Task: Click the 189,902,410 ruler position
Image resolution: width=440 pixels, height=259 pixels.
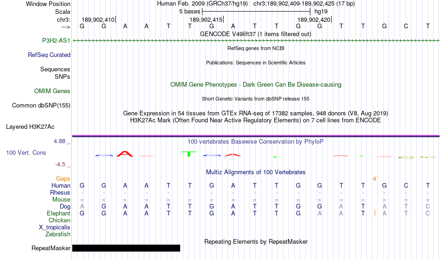Action: 98,19
